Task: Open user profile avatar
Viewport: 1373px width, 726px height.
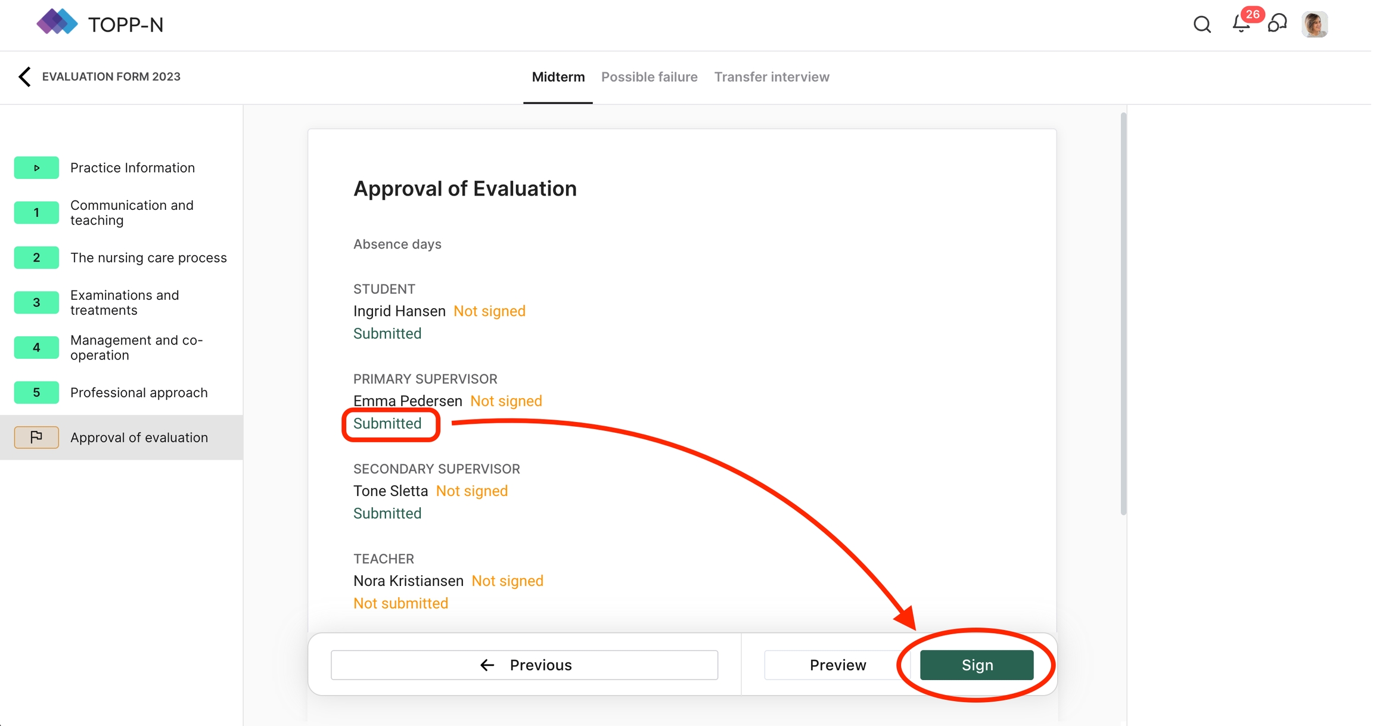Action: click(1315, 24)
